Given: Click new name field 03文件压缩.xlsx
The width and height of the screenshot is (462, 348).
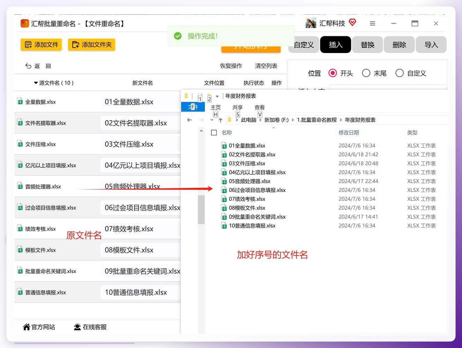Looking at the screenshot, I should [x=141, y=144].
